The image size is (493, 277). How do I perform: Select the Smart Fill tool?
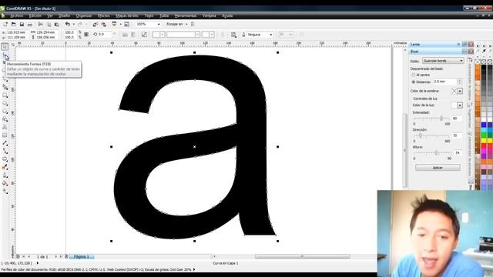(x=5, y=87)
